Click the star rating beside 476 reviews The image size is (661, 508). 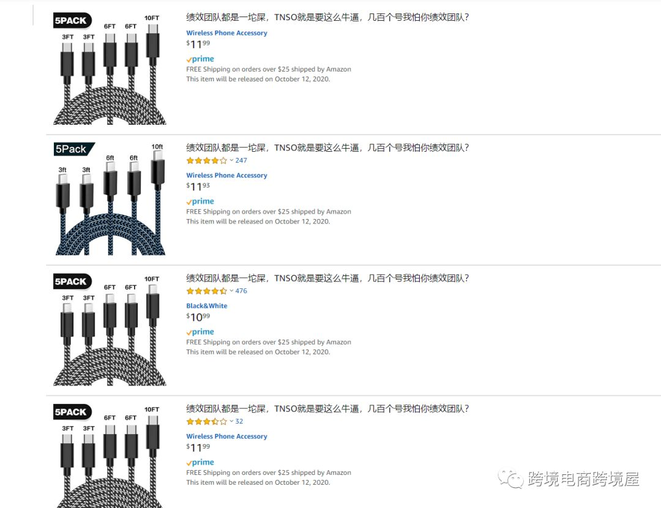click(x=206, y=291)
